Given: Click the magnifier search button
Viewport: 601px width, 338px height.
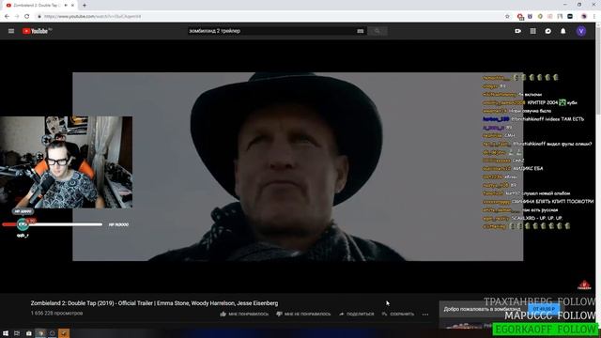Looking at the screenshot, I should (x=378, y=31).
